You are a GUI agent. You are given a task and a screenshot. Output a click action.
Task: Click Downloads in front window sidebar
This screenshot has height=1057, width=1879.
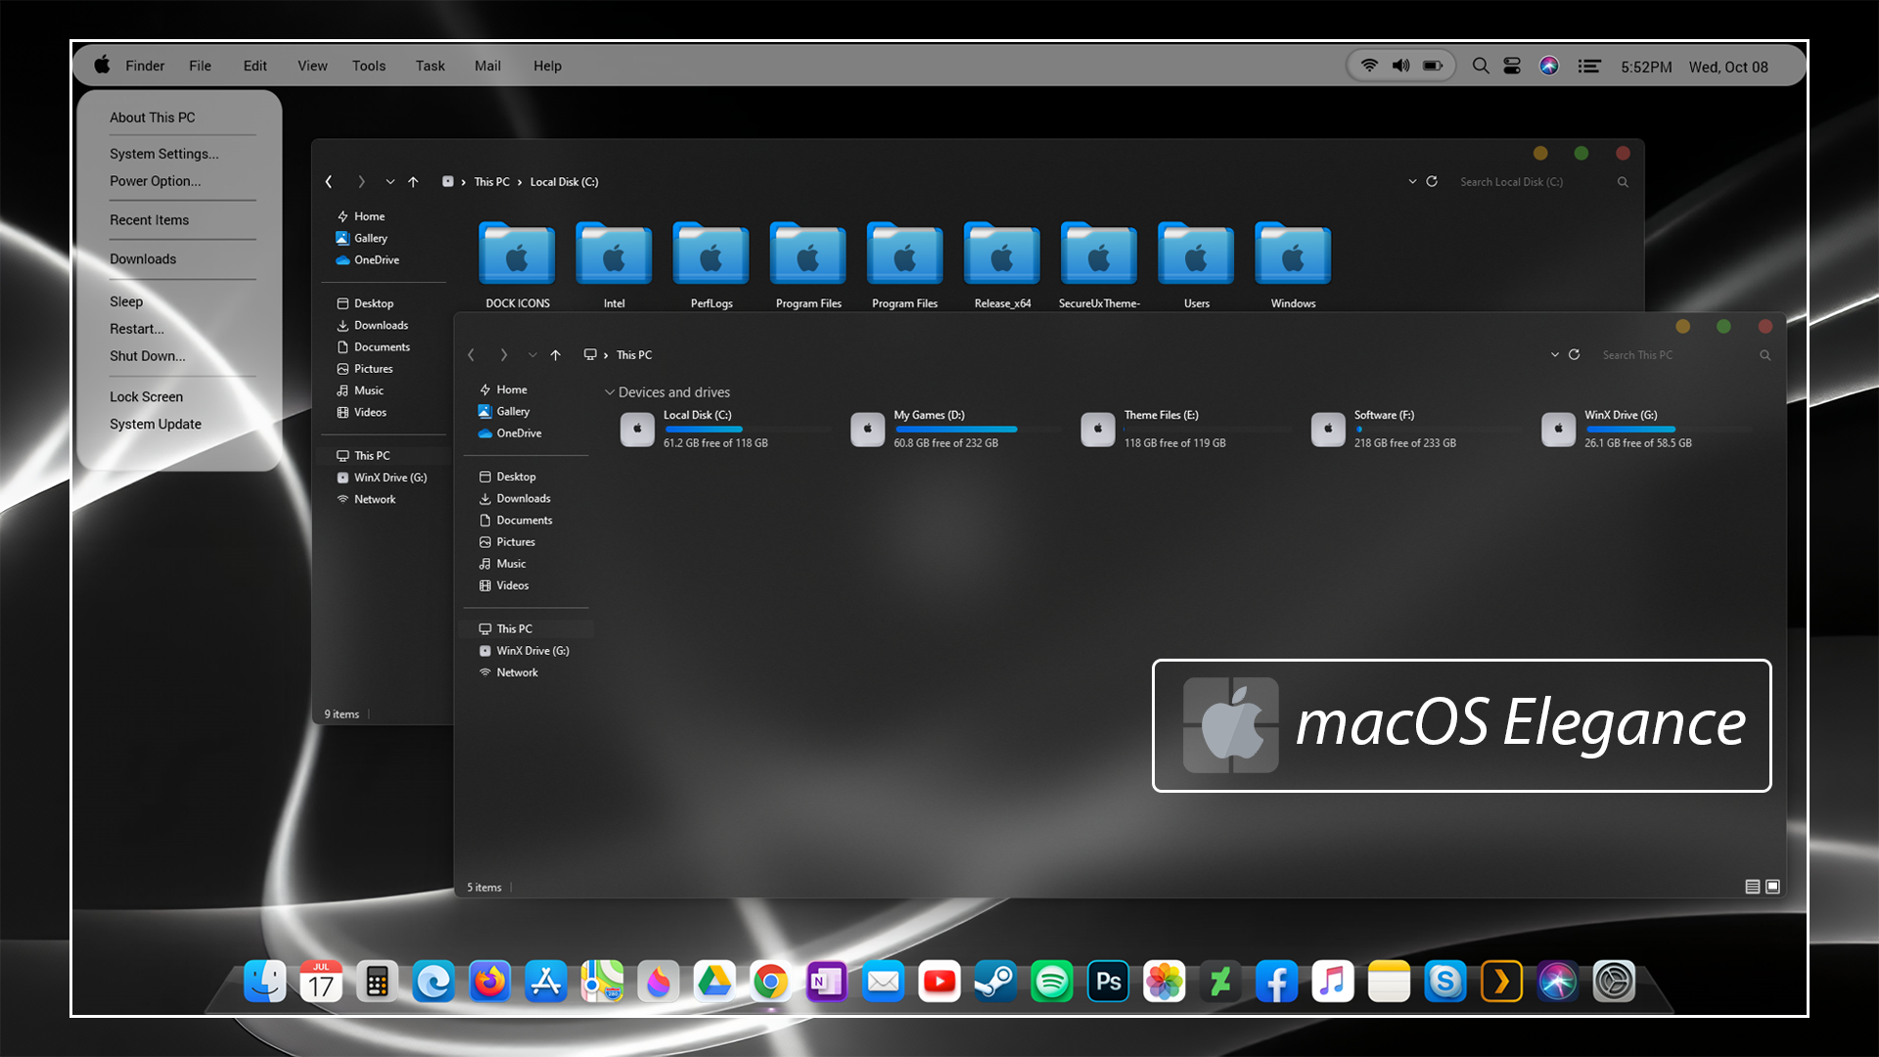point(523,499)
